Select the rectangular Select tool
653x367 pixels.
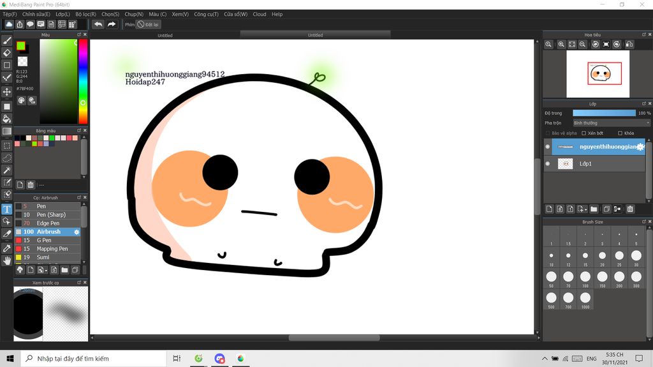pyautogui.click(x=6, y=146)
